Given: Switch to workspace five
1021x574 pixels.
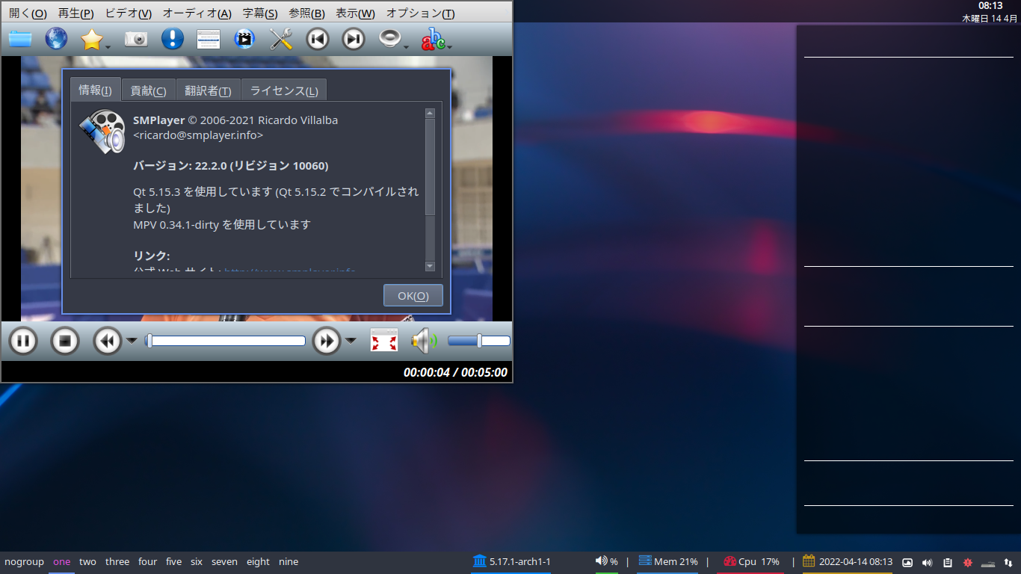Looking at the screenshot, I should [x=173, y=562].
